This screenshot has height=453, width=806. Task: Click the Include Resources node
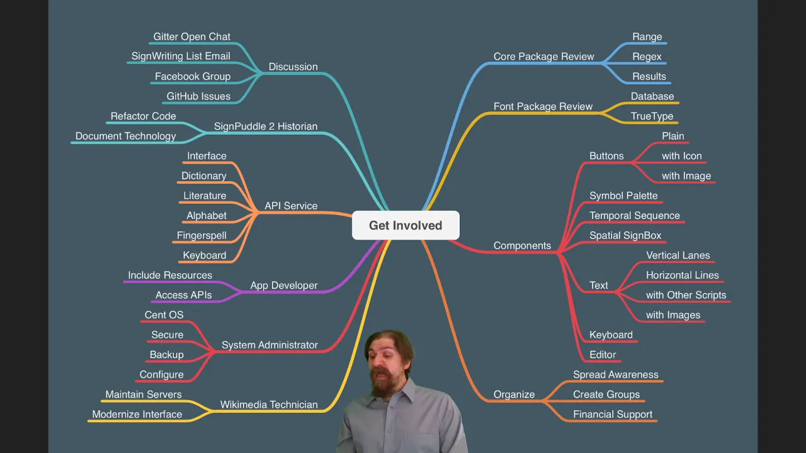pos(170,275)
